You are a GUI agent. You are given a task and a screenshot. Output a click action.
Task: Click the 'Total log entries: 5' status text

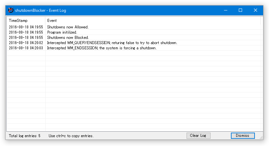25,136
